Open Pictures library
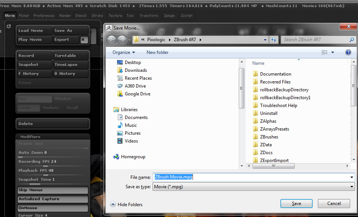This screenshot has width=358, height=217. tap(129, 133)
